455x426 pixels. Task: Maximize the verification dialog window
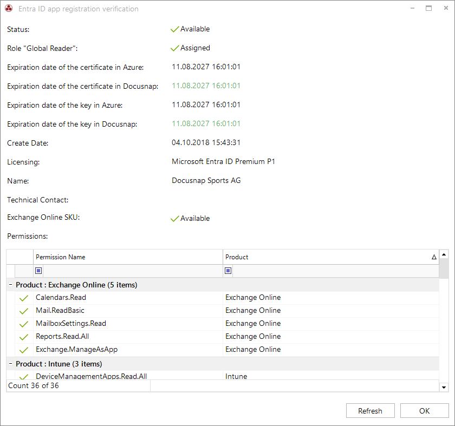click(428, 8)
